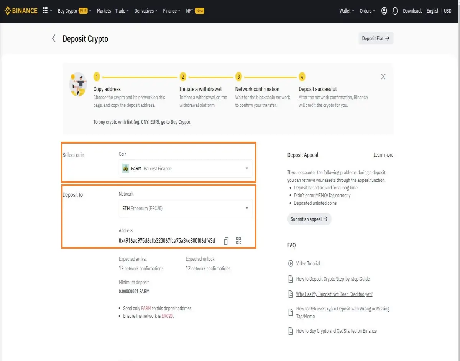Expand the Derivatives menu

tap(146, 11)
